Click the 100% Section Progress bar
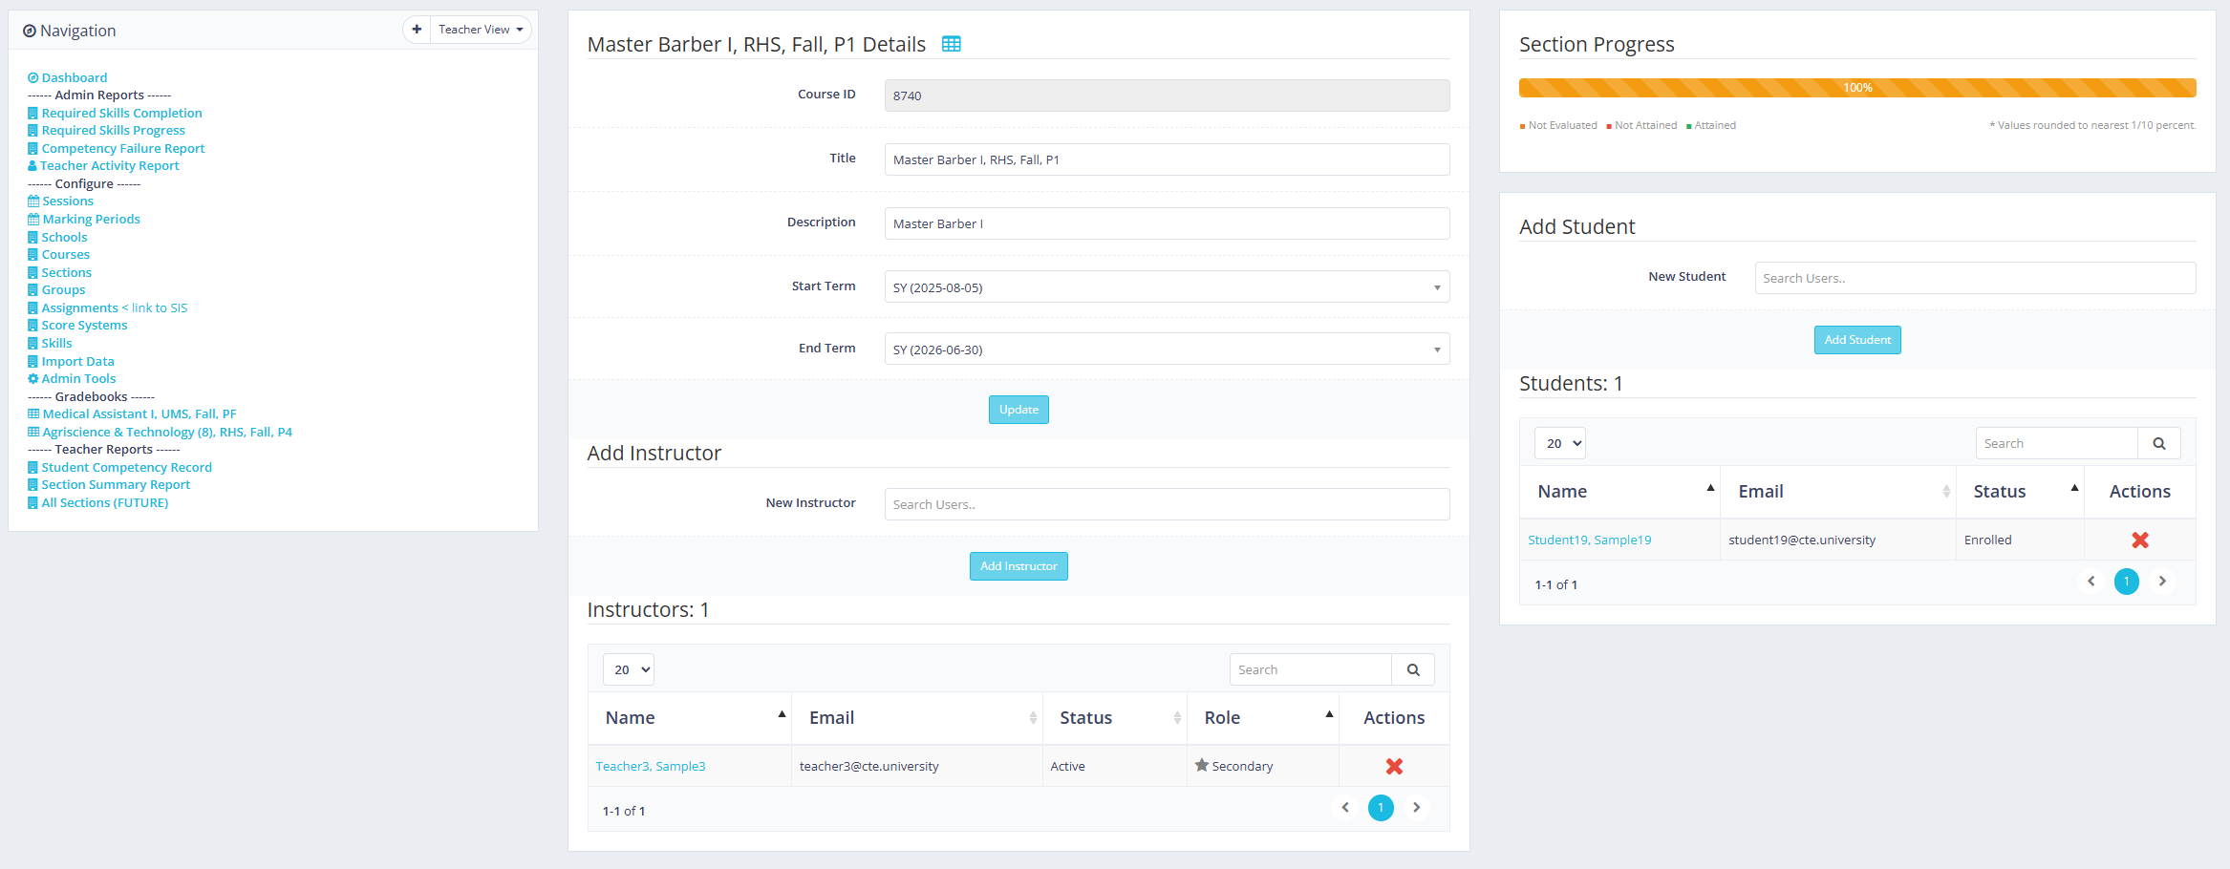Screen dimensions: 2230x869 [1856, 88]
